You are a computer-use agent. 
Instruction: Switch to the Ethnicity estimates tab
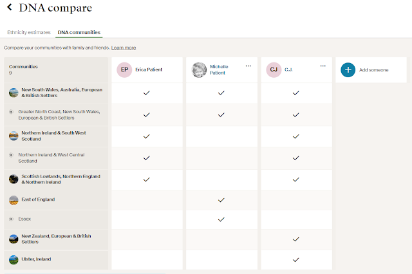(x=28, y=32)
